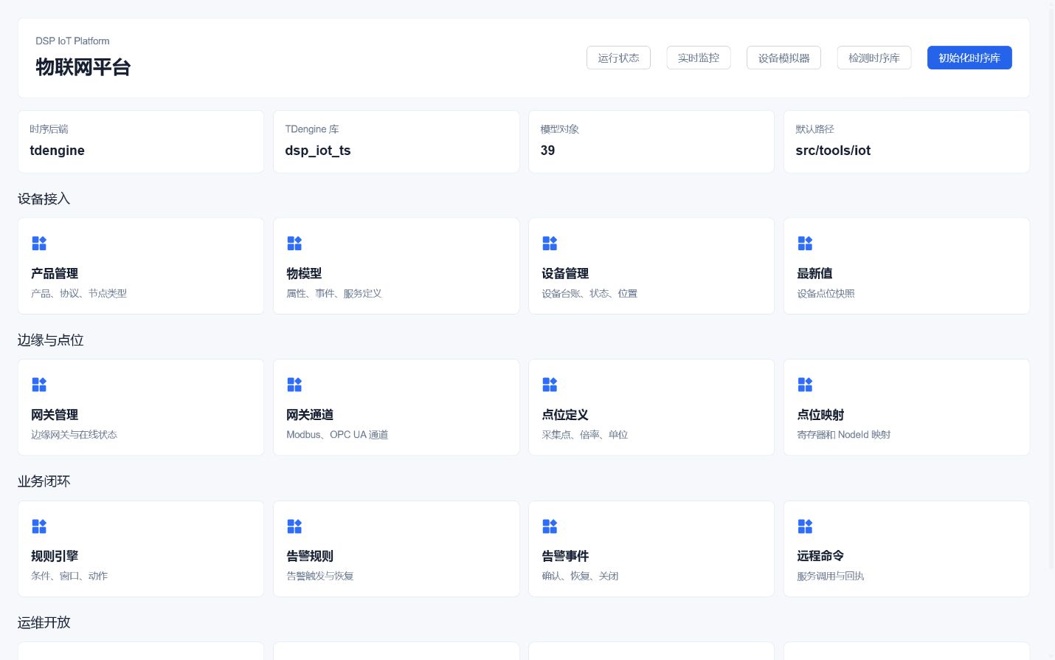Image resolution: width=1055 pixels, height=660 pixels.
Task: Launch the 设备模拟器 button
Action: click(x=784, y=58)
